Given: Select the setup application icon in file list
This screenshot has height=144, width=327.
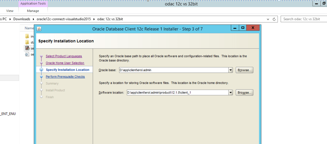Looking at the screenshot, I should click(27, 48).
